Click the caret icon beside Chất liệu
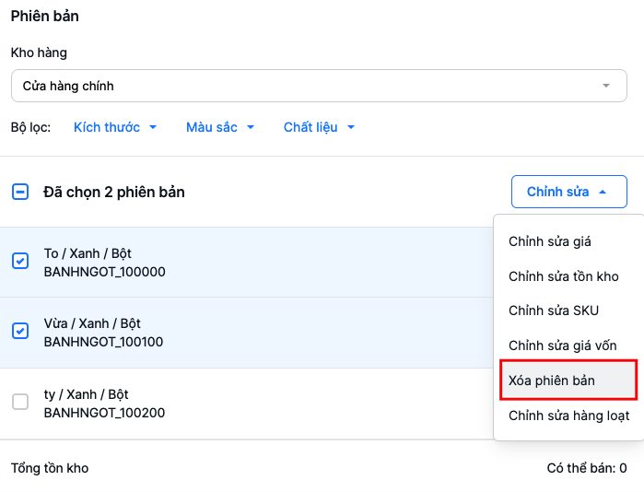Image resolution: width=644 pixels, height=492 pixels. (x=351, y=127)
